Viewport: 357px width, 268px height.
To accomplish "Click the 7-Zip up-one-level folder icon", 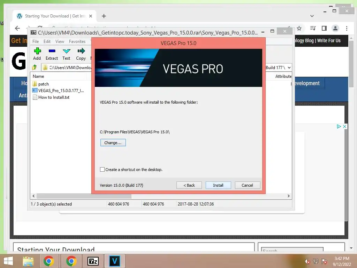I will [x=35, y=67].
